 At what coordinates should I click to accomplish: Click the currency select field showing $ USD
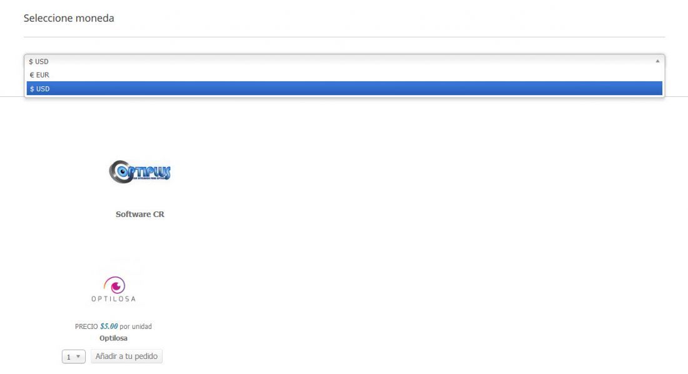[x=345, y=61]
